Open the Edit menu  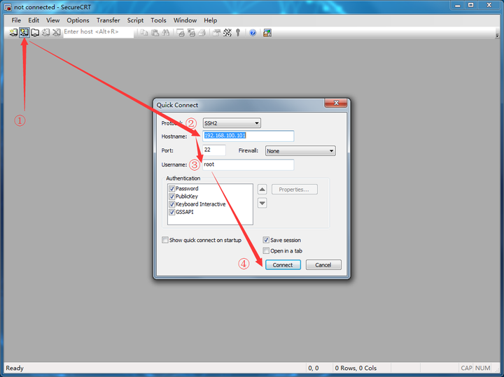(34, 20)
